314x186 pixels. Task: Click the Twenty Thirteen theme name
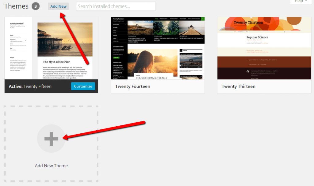pyautogui.click(x=239, y=87)
